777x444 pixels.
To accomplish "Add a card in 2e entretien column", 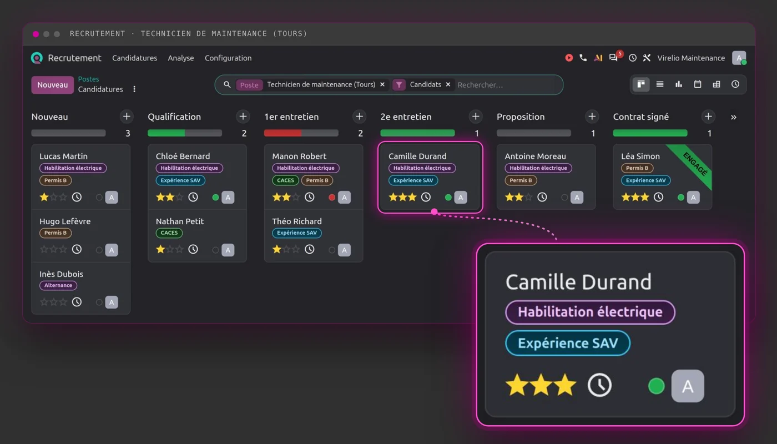I will [476, 117].
